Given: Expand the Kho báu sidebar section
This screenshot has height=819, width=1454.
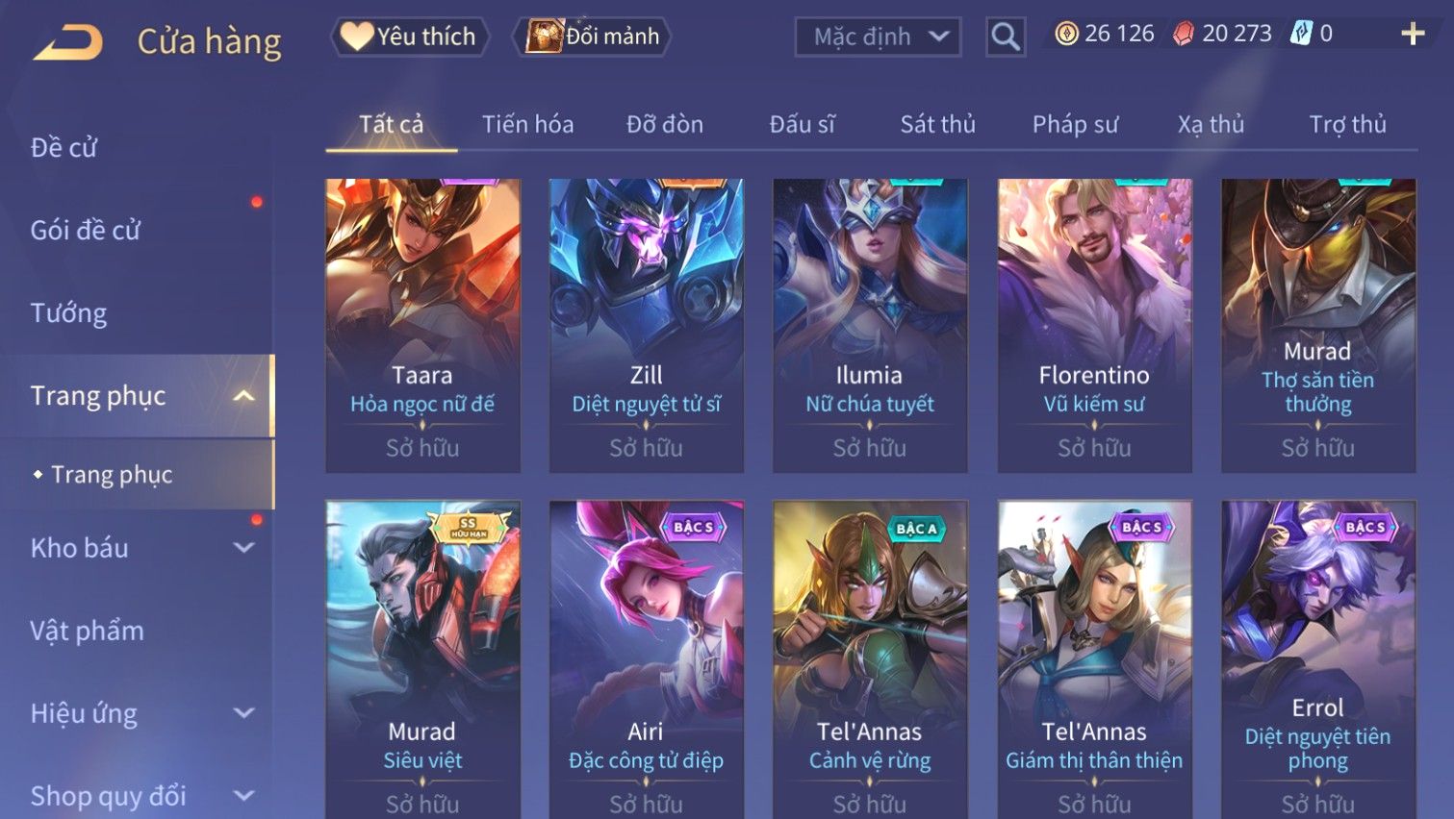Looking at the screenshot, I should pyautogui.click(x=244, y=548).
